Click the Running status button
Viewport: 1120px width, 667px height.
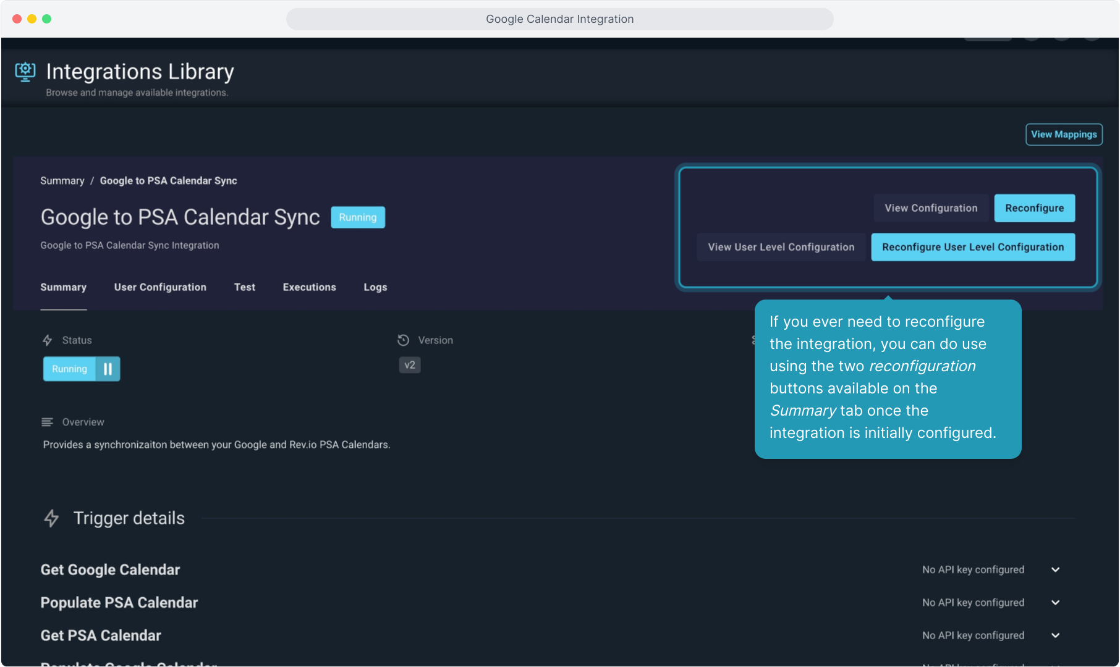(x=69, y=369)
